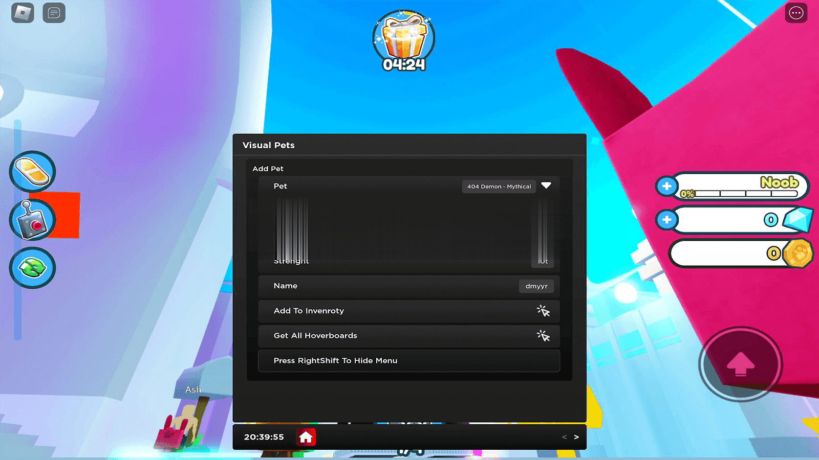
Task: Open the chat window icon
Action: click(x=54, y=13)
